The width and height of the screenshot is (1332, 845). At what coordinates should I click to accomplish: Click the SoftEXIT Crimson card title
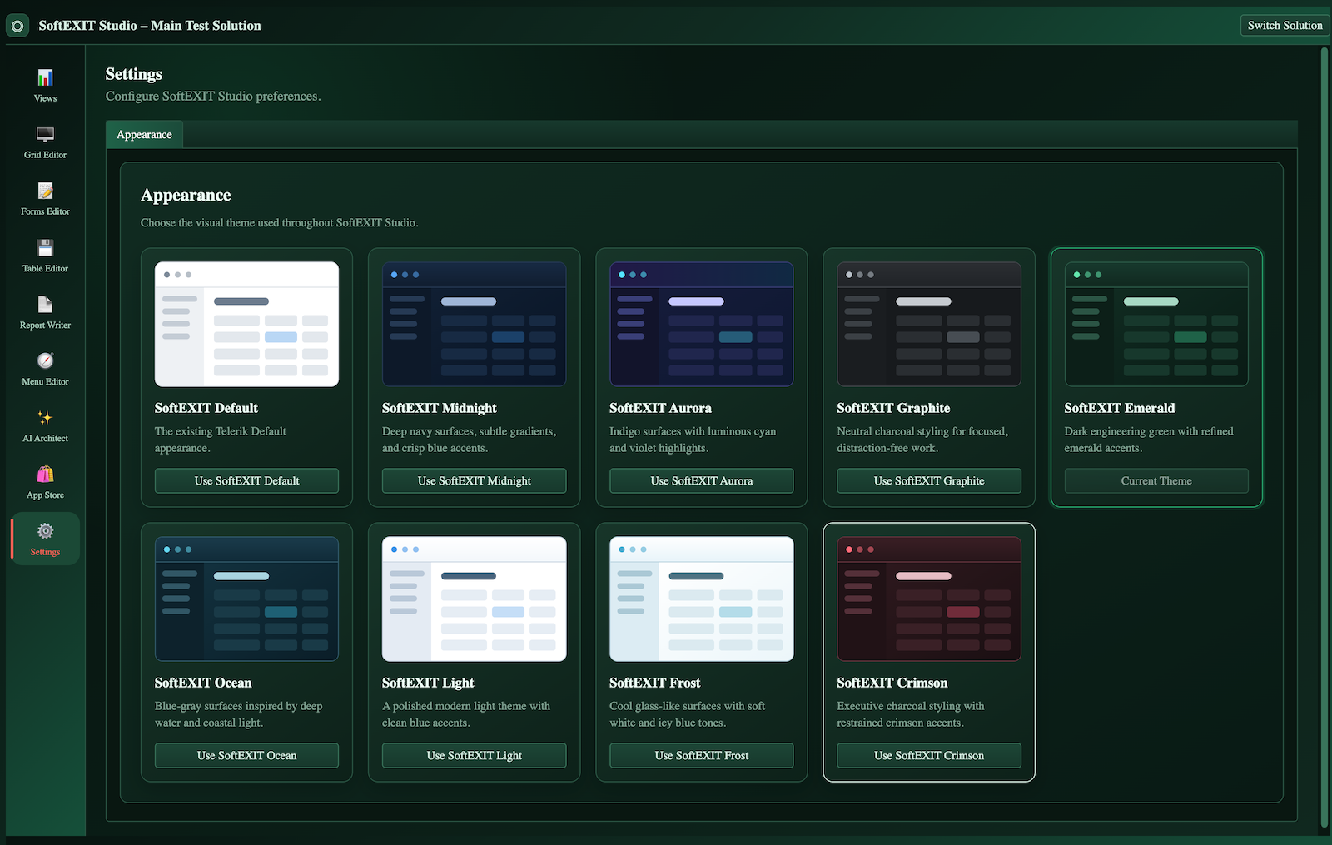point(892,683)
